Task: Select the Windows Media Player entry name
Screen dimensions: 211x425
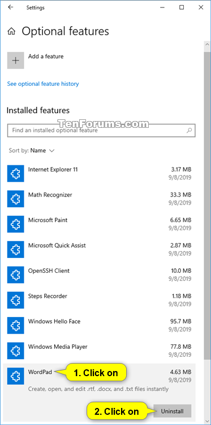Action: (58, 347)
